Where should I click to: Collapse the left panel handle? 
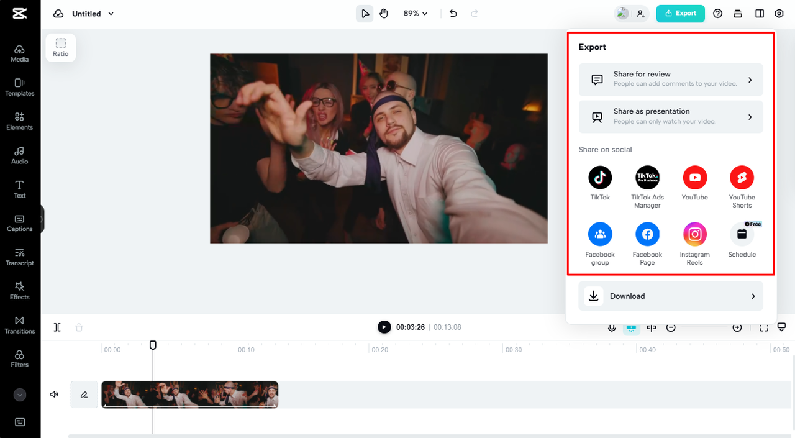(x=42, y=219)
